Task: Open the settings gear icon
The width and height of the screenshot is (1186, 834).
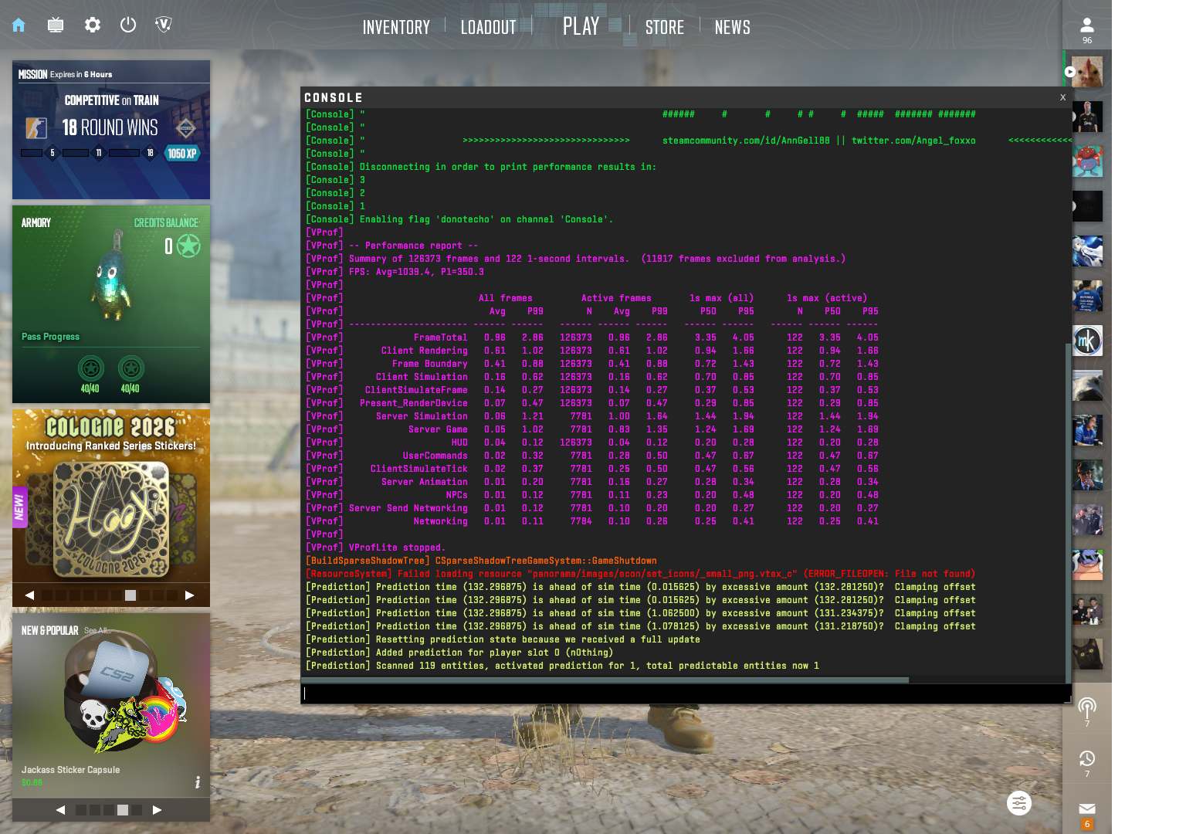Action: click(x=93, y=25)
